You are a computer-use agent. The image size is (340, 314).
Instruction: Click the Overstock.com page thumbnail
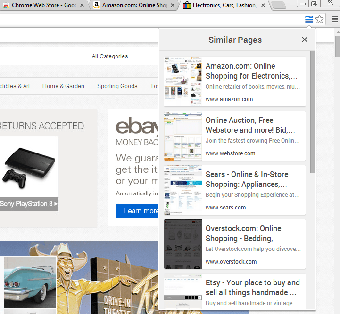(x=183, y=244)
